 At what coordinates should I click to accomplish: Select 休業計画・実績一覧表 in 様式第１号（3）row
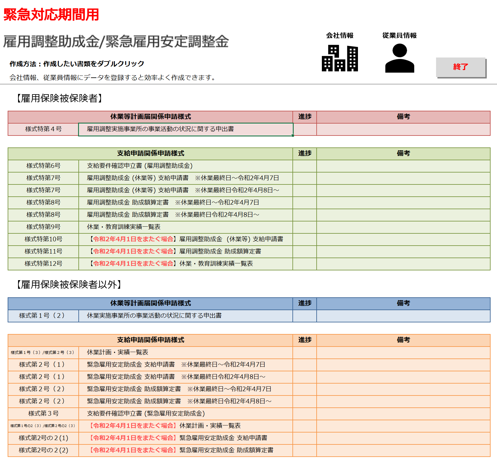click(186, 353)
